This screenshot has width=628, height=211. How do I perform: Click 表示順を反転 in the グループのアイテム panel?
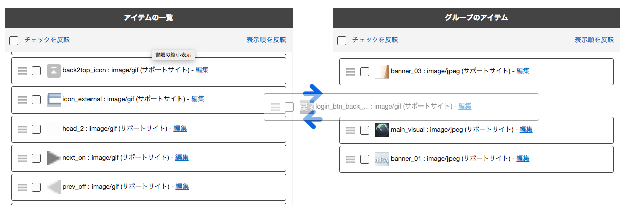coord(594,40)
